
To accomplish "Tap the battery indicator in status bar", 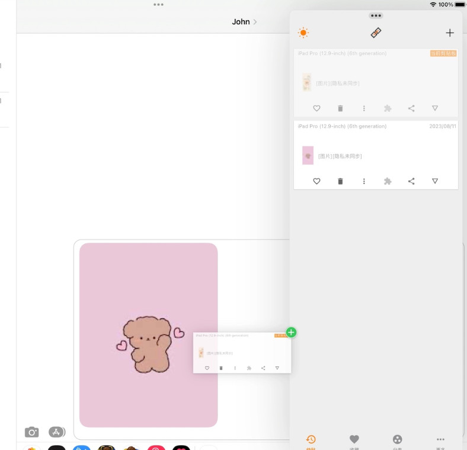I will point(459,5).
